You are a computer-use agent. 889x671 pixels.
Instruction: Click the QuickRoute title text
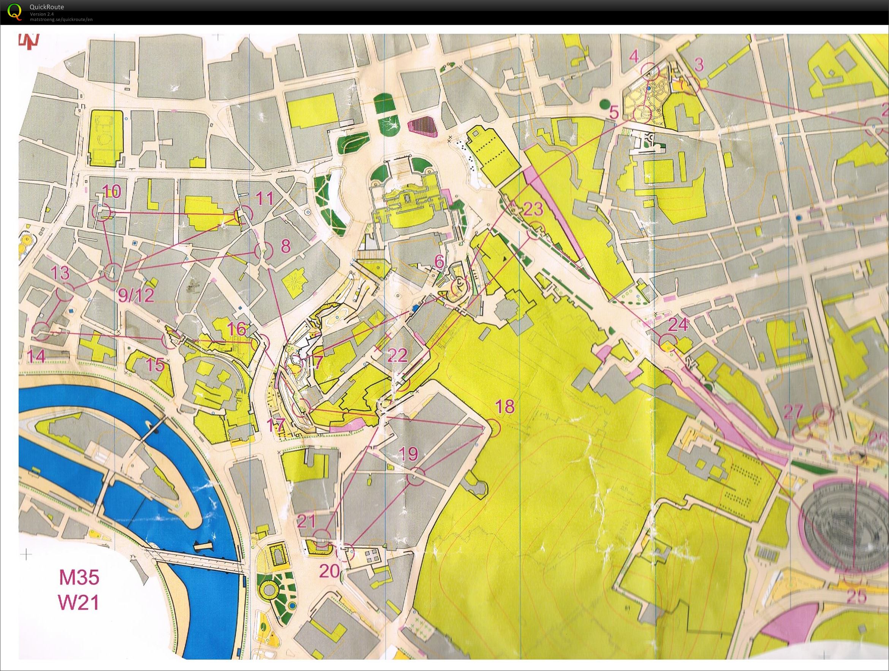coord(47,7)
